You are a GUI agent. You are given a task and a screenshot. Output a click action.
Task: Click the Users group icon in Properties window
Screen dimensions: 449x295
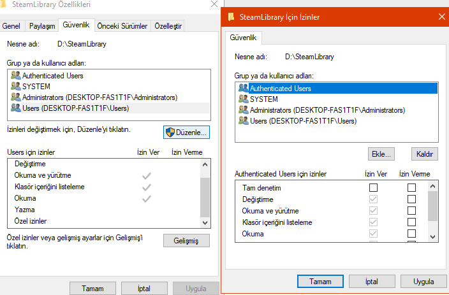coord(16,108)
